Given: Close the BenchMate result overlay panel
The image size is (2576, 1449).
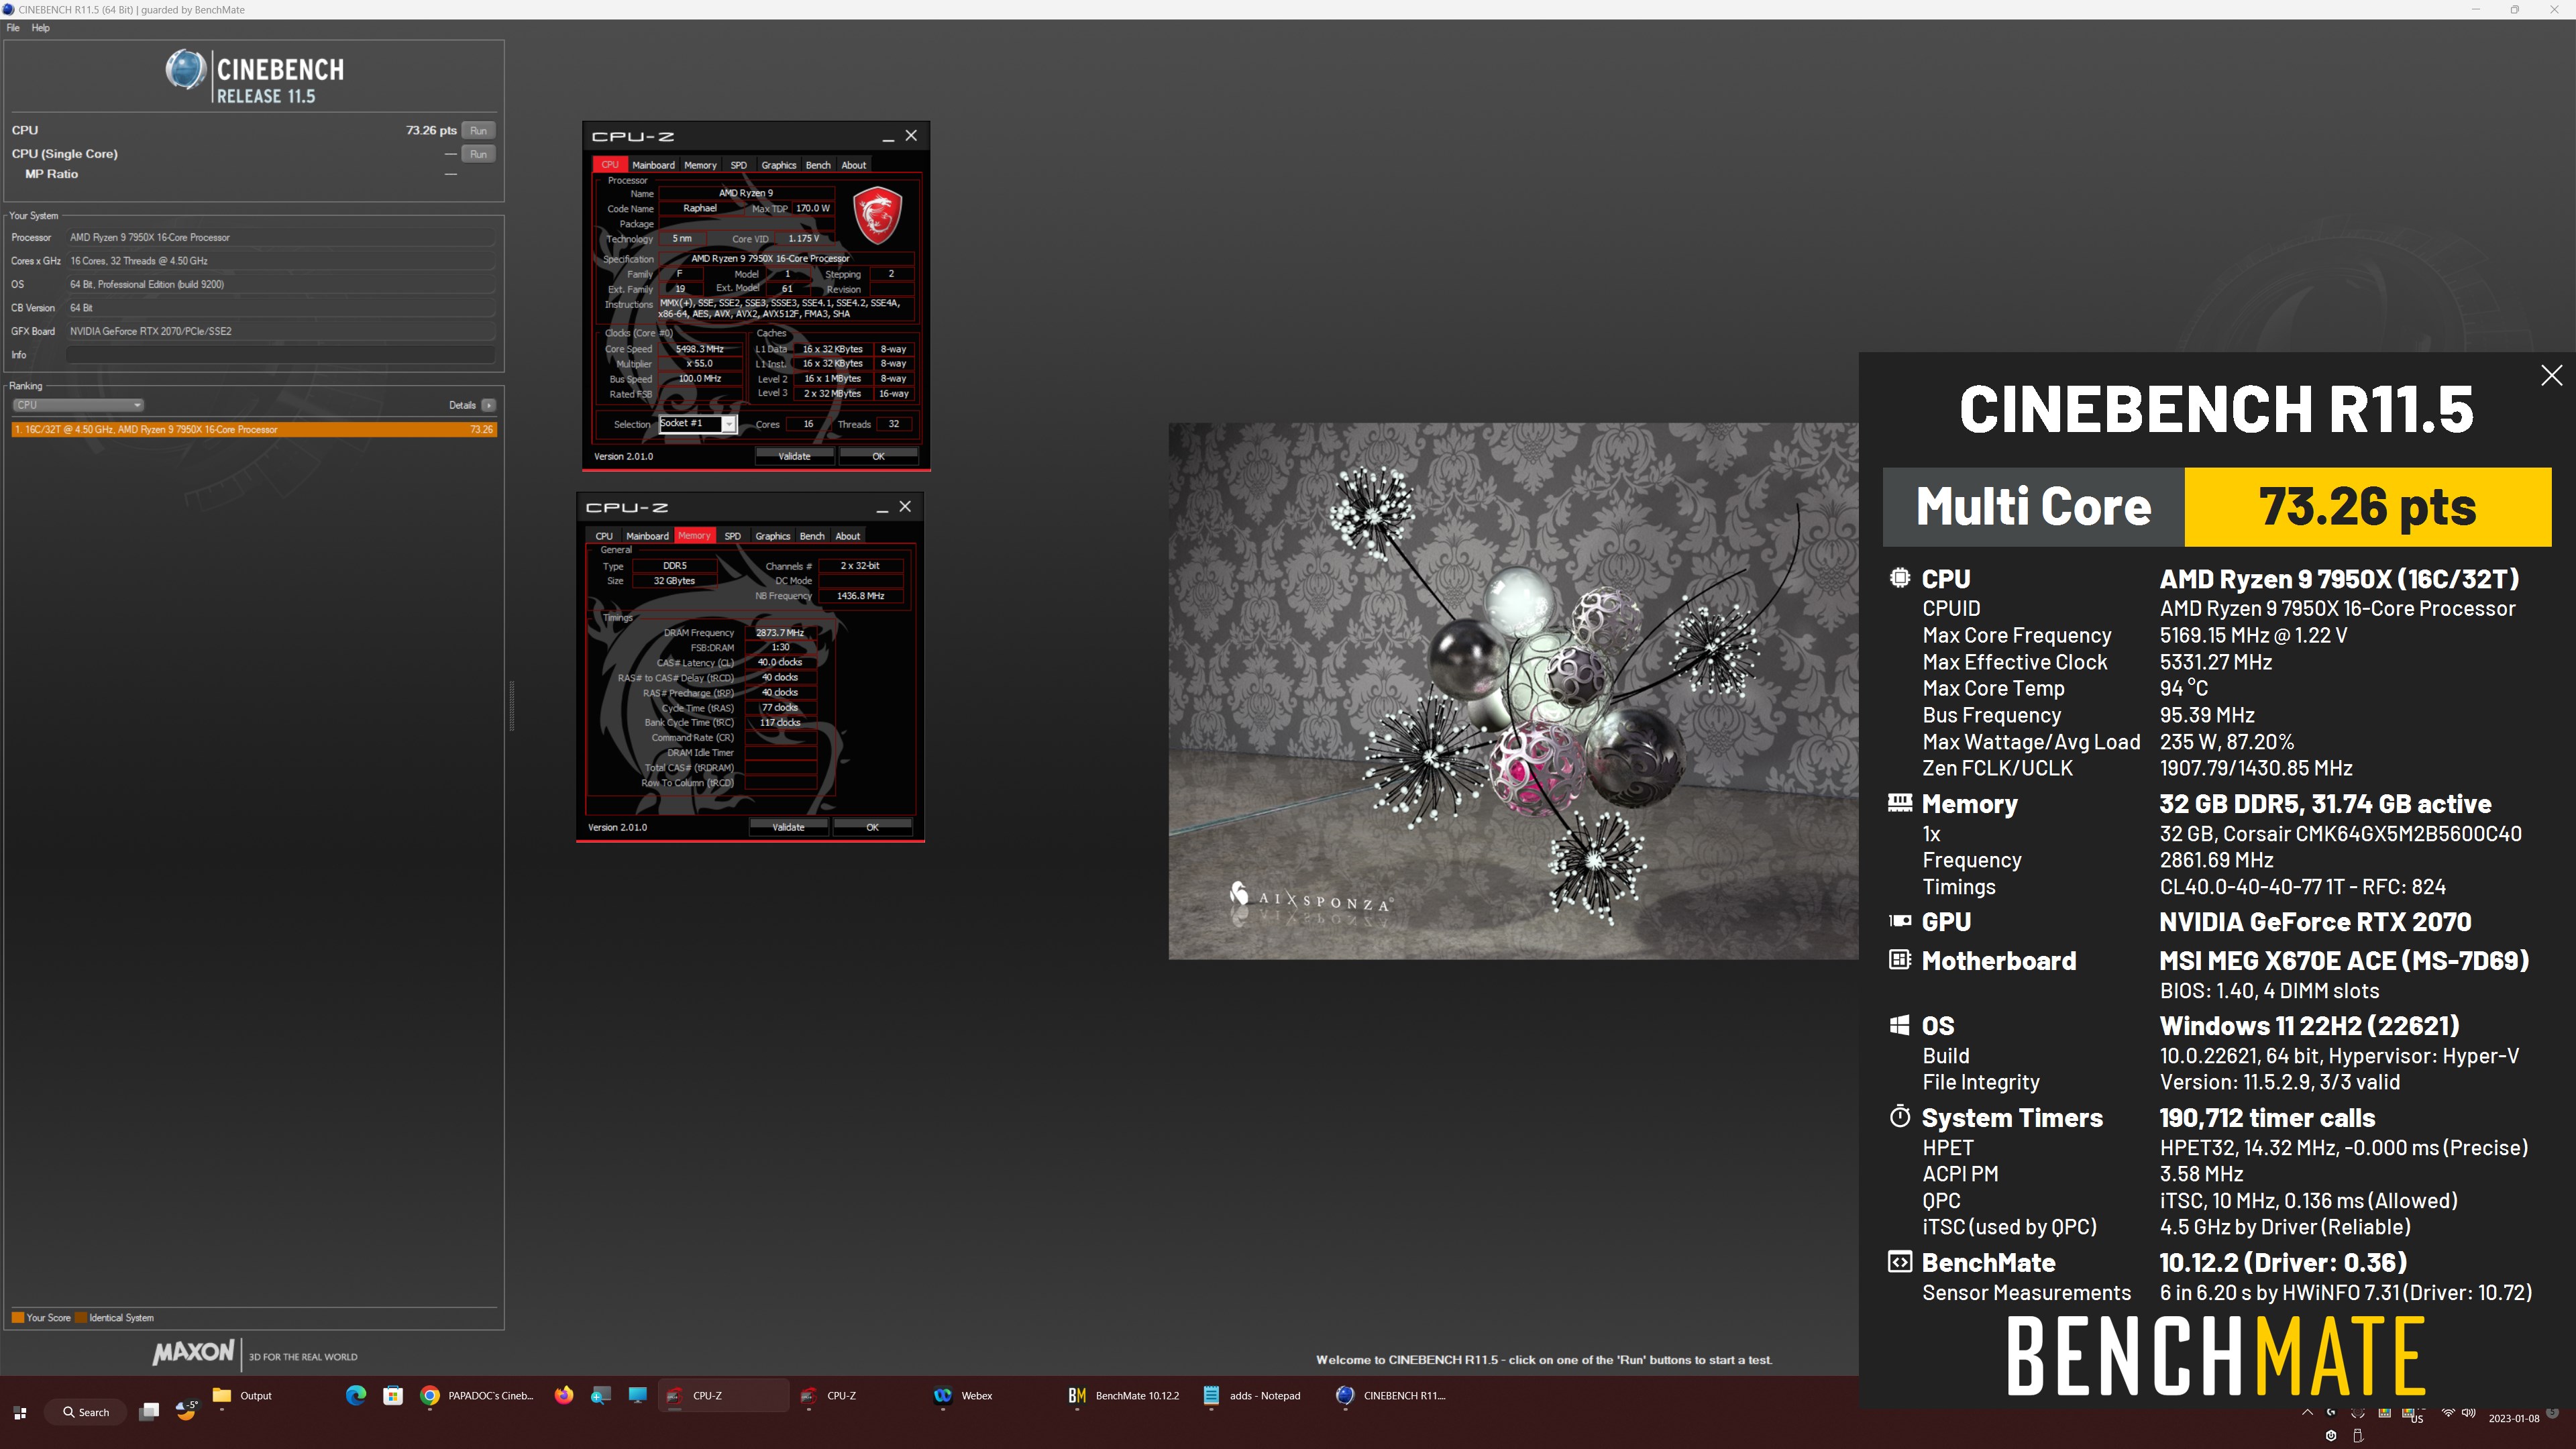Looking at the screenshot, I should [2551, 375].
